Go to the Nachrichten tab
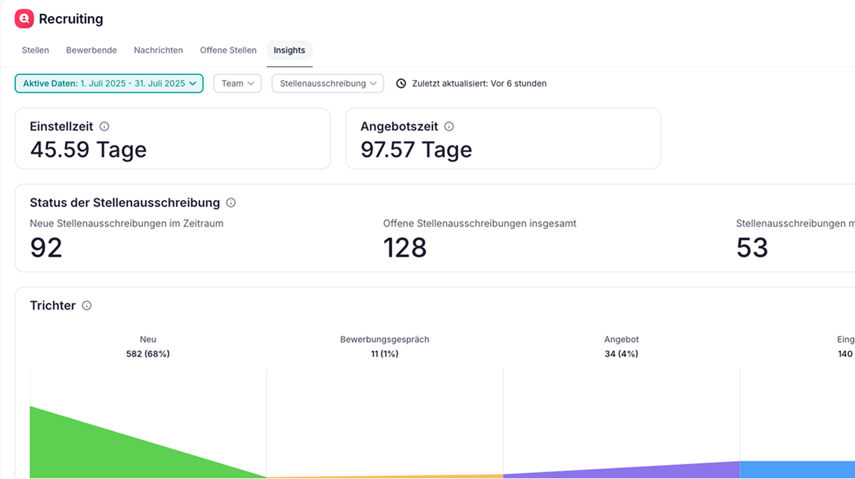The height and width of the screenshot is (479, 855). [158, 50]
